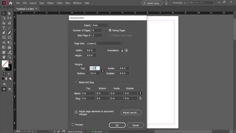Image resolution: width=236 pixels, height=133 pixels.
Task: Pick the Eyedropper tool
Action: coord(9,52)
